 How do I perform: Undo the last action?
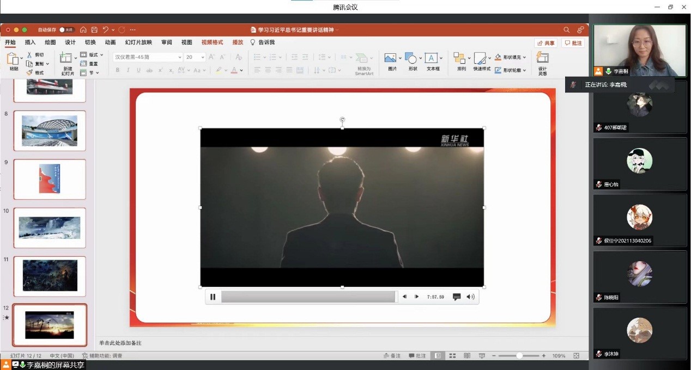[x=105, y=30]
